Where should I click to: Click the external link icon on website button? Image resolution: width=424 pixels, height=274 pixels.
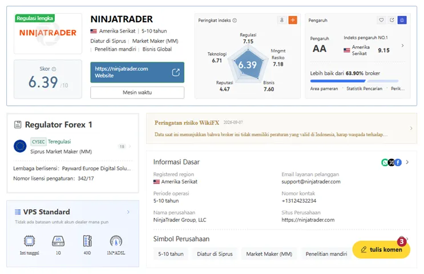[x=176, y=72]
